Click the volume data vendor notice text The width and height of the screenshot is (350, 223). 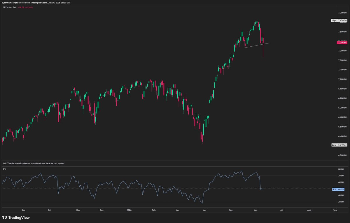click(34, 163)
